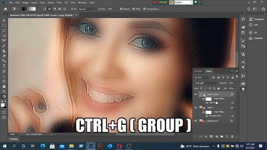This screenshot has width=267, height=150.
Task: Select the Eraser tool
Action: click(4, 56)
